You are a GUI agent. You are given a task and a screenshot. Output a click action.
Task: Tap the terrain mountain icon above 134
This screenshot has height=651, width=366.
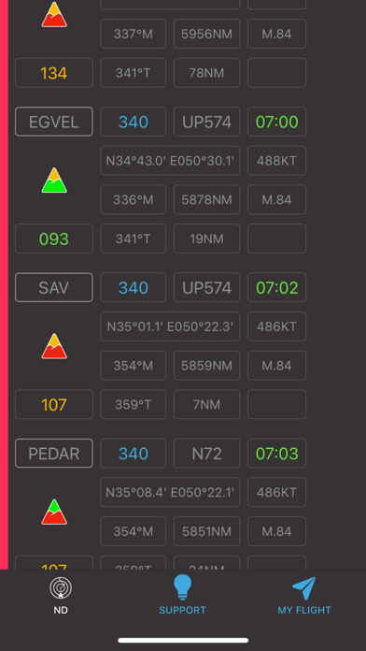pyautogui.click(x=54, y=15)
